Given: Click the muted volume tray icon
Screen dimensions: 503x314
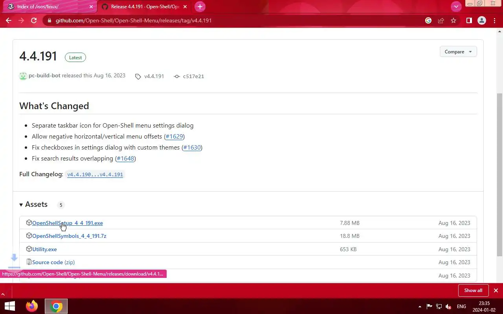Looking at the screenshot, I should (448, 307).
